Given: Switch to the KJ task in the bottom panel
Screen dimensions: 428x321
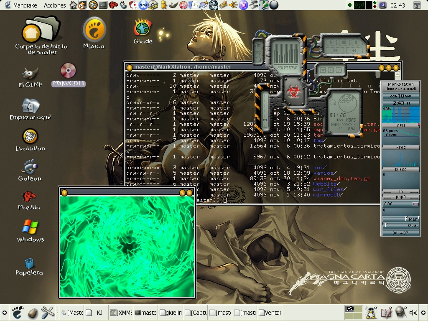Looking at the screenshot, I should (96, 313).
